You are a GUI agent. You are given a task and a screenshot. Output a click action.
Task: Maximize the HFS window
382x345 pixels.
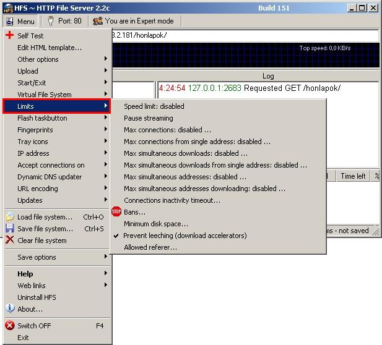pos(362,8)
